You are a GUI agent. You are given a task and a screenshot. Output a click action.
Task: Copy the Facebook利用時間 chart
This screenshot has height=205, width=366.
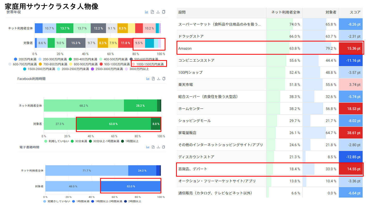(x=164, y=79)
